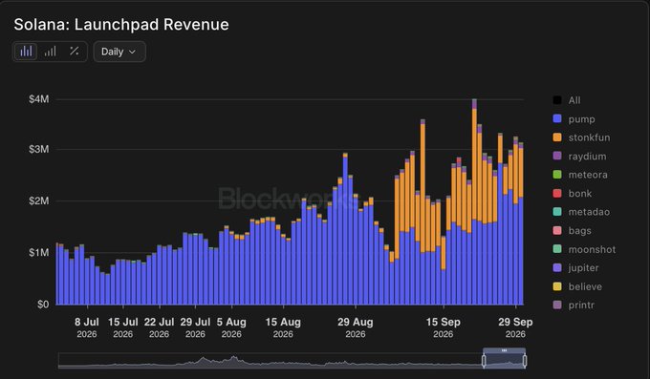Screen dimensions: 650x379
Task: Click the '22 Jul 2026' axis label
Action: pyautogui.click(x=160, y=327)
